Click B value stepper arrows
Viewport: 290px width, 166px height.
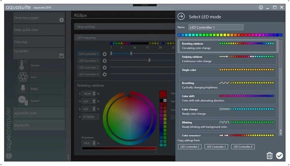[x=94, y=109]
